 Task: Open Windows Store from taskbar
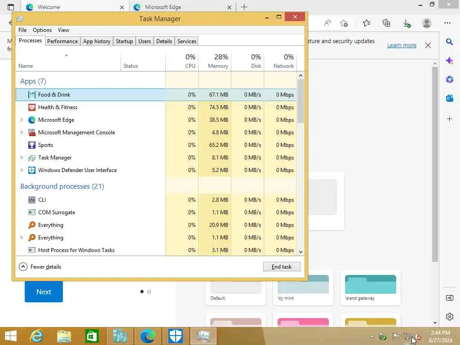click(x=92, y=336)
